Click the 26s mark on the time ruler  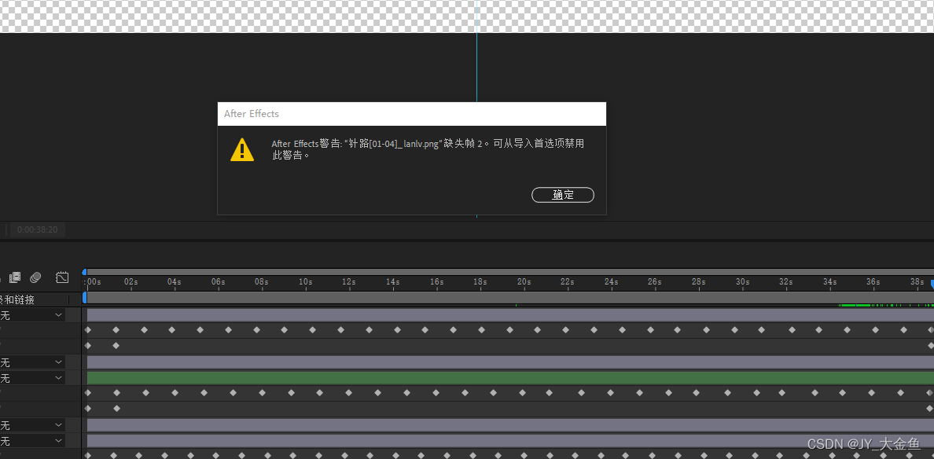pyautogui.click(x=655, y=281)
